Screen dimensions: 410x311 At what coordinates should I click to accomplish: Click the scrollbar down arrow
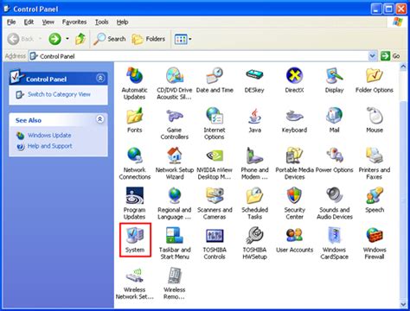click(403, 304)
